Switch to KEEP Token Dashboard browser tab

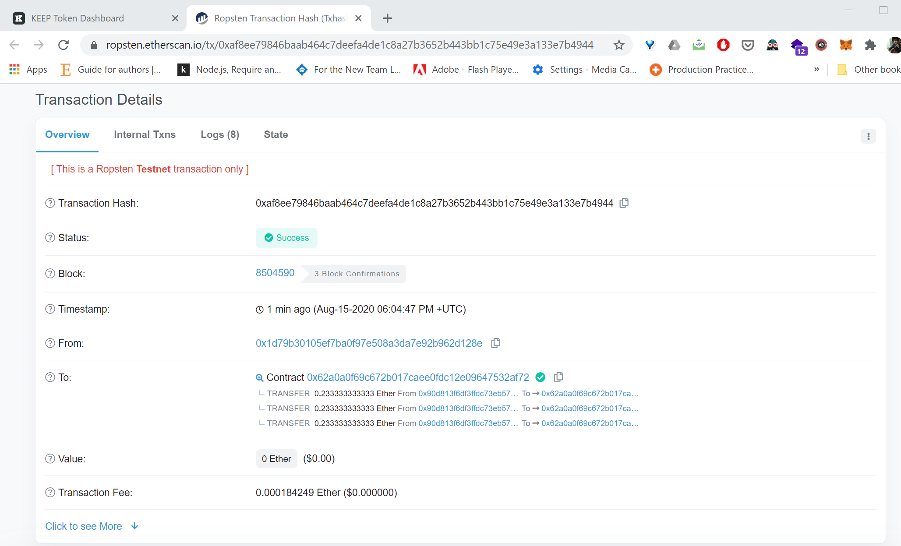(78, 18)
